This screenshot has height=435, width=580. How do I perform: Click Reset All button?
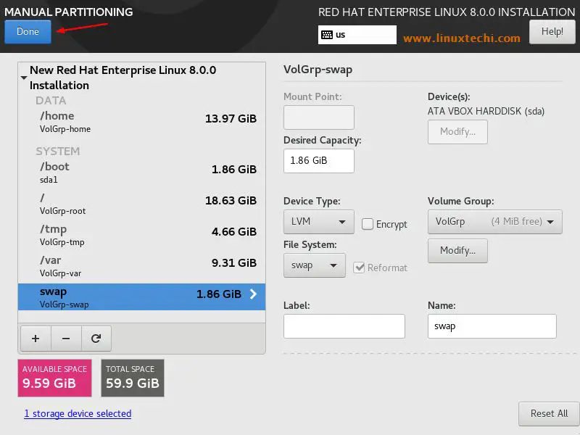(549, 413)
